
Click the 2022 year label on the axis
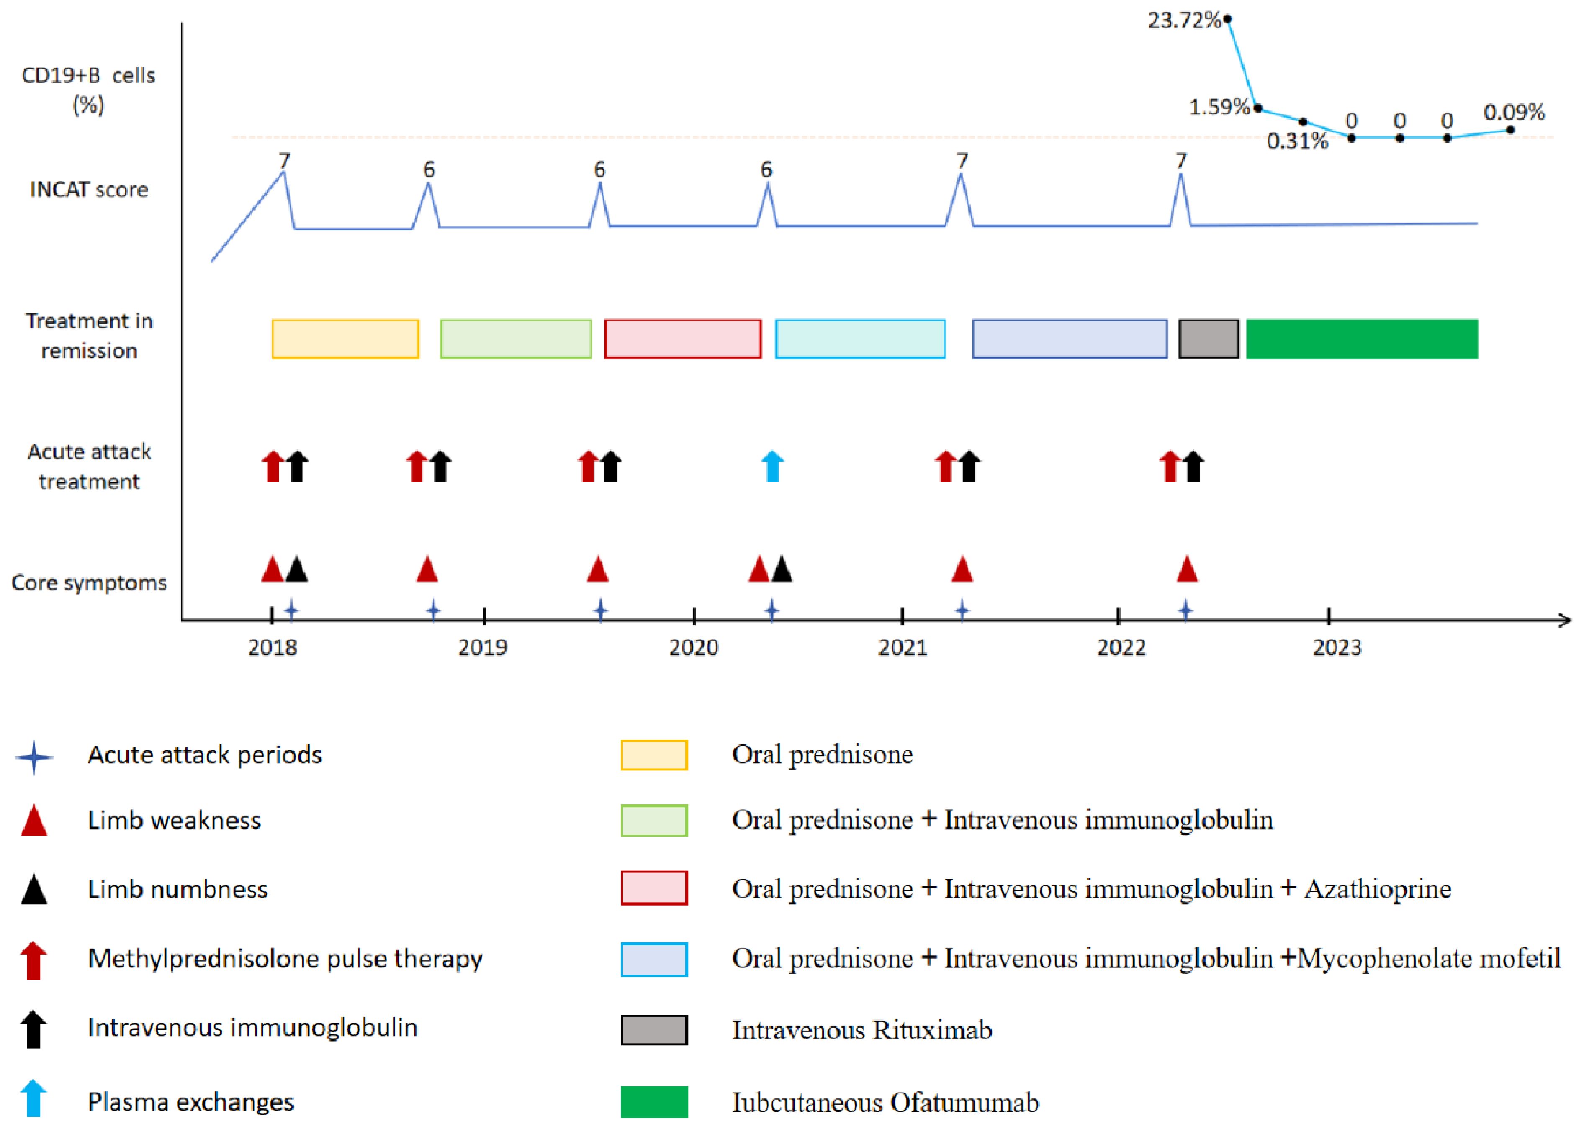pos(1121,648)
